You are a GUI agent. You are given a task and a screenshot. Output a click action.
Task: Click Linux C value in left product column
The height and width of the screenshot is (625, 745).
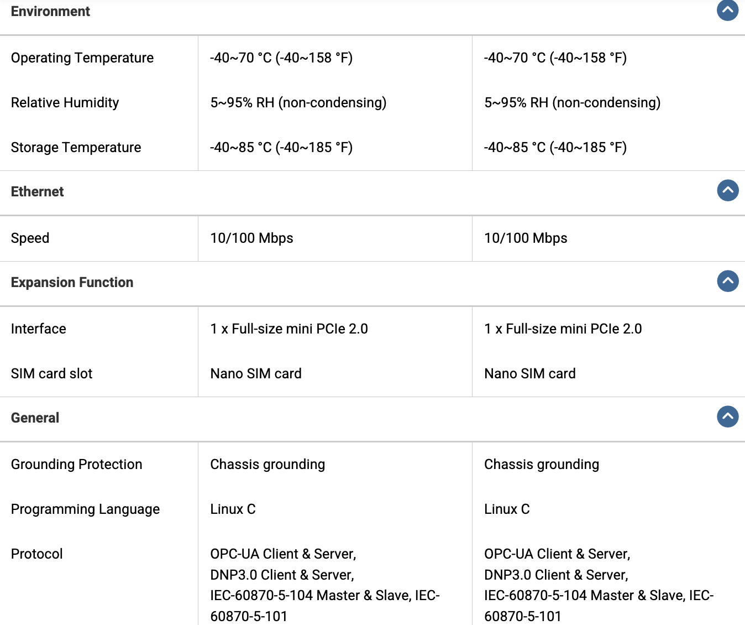pos(233,509)
